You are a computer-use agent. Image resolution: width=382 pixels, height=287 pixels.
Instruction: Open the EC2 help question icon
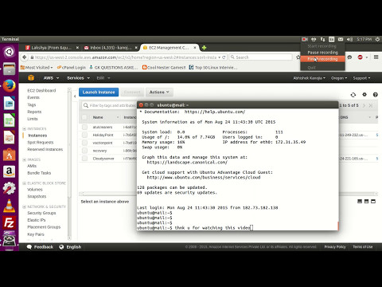point(375,95)
